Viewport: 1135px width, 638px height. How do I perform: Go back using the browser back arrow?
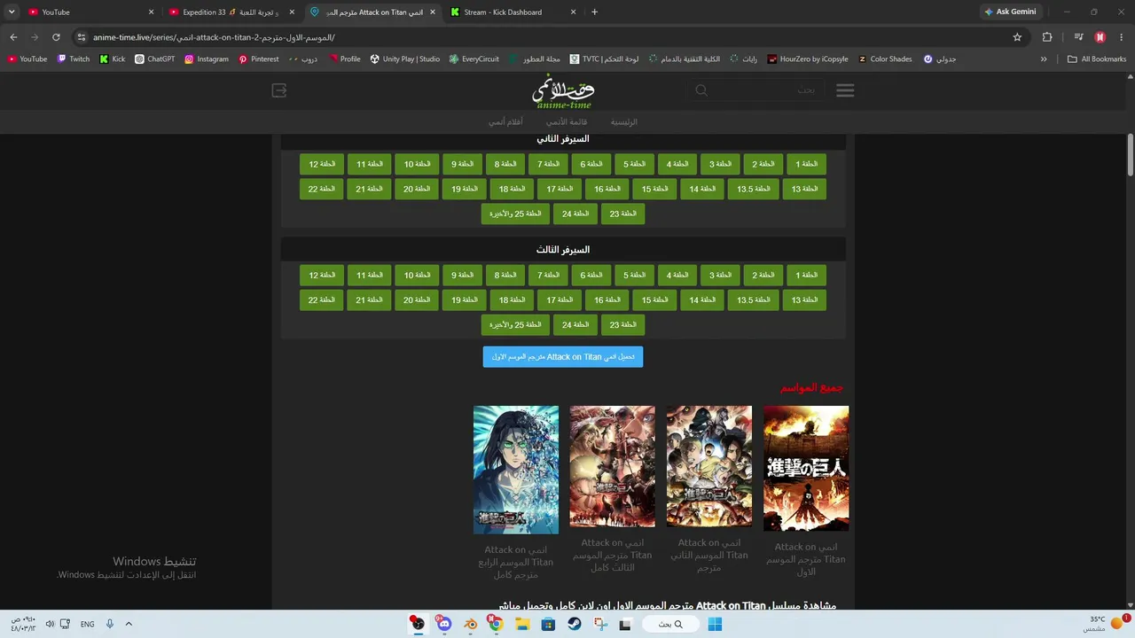13,37
